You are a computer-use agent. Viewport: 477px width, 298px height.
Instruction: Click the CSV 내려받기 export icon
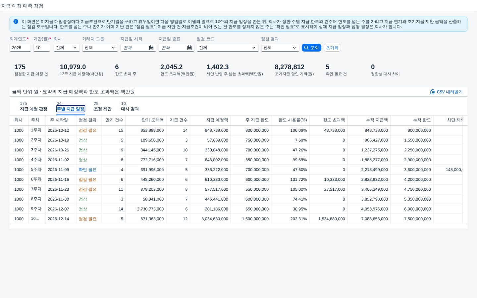pyautogui.click(x=433, y=92)
